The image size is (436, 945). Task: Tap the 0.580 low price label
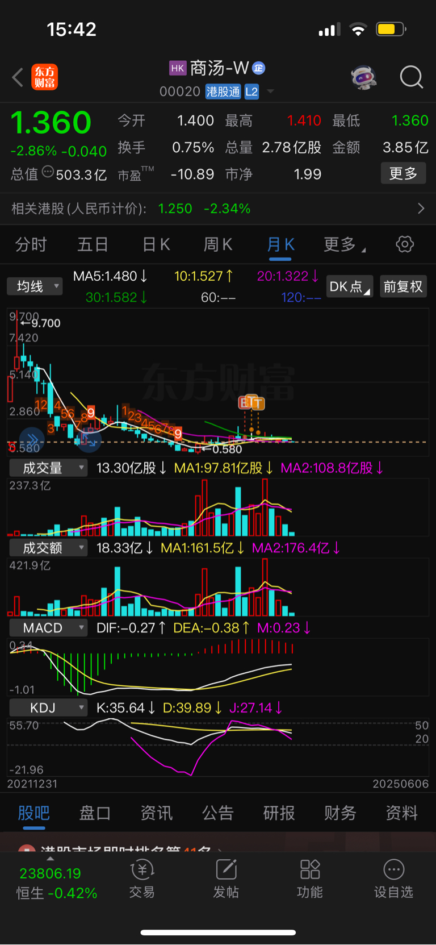tap(227, 449)
